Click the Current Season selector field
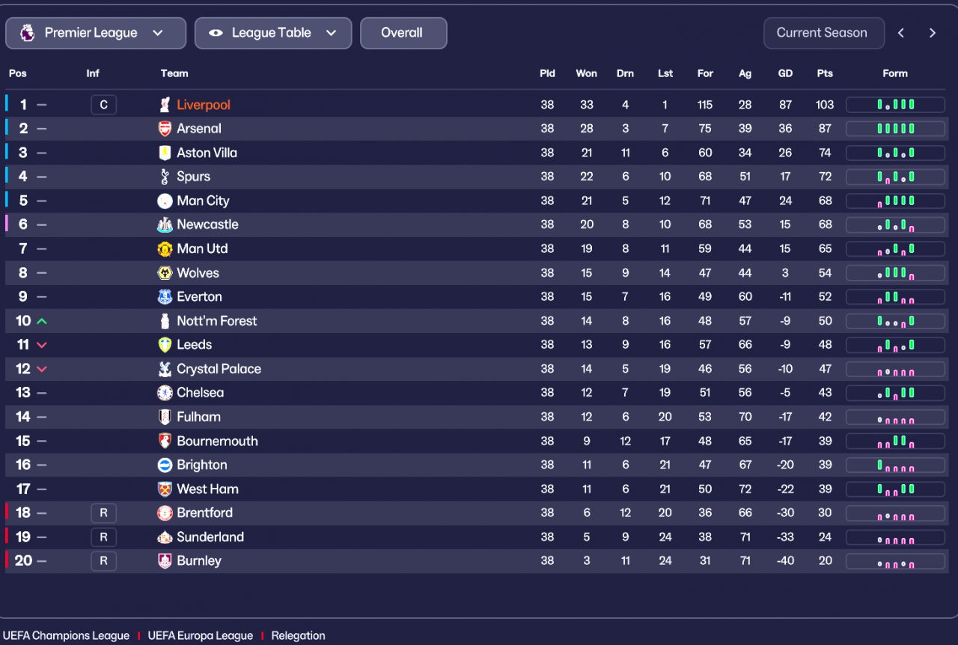This screenshot has height=645, width=958. 823,33
